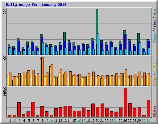Click day label 8 on x-axis
Screen dimensions: 158x124
click(43, 121)
